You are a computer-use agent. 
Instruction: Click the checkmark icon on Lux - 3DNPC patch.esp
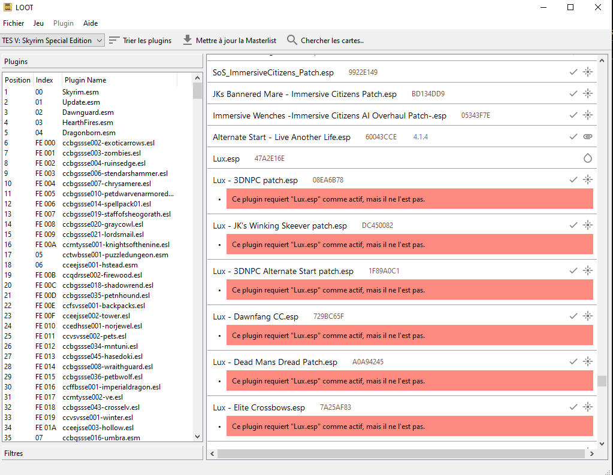(x=573, y=179)
